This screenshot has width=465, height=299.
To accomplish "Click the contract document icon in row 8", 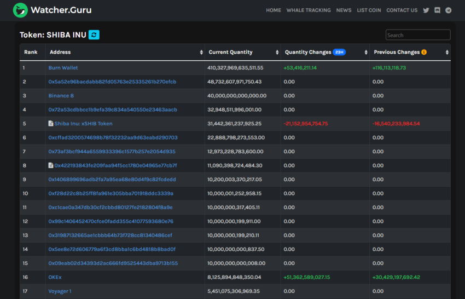I will point(51,165).
